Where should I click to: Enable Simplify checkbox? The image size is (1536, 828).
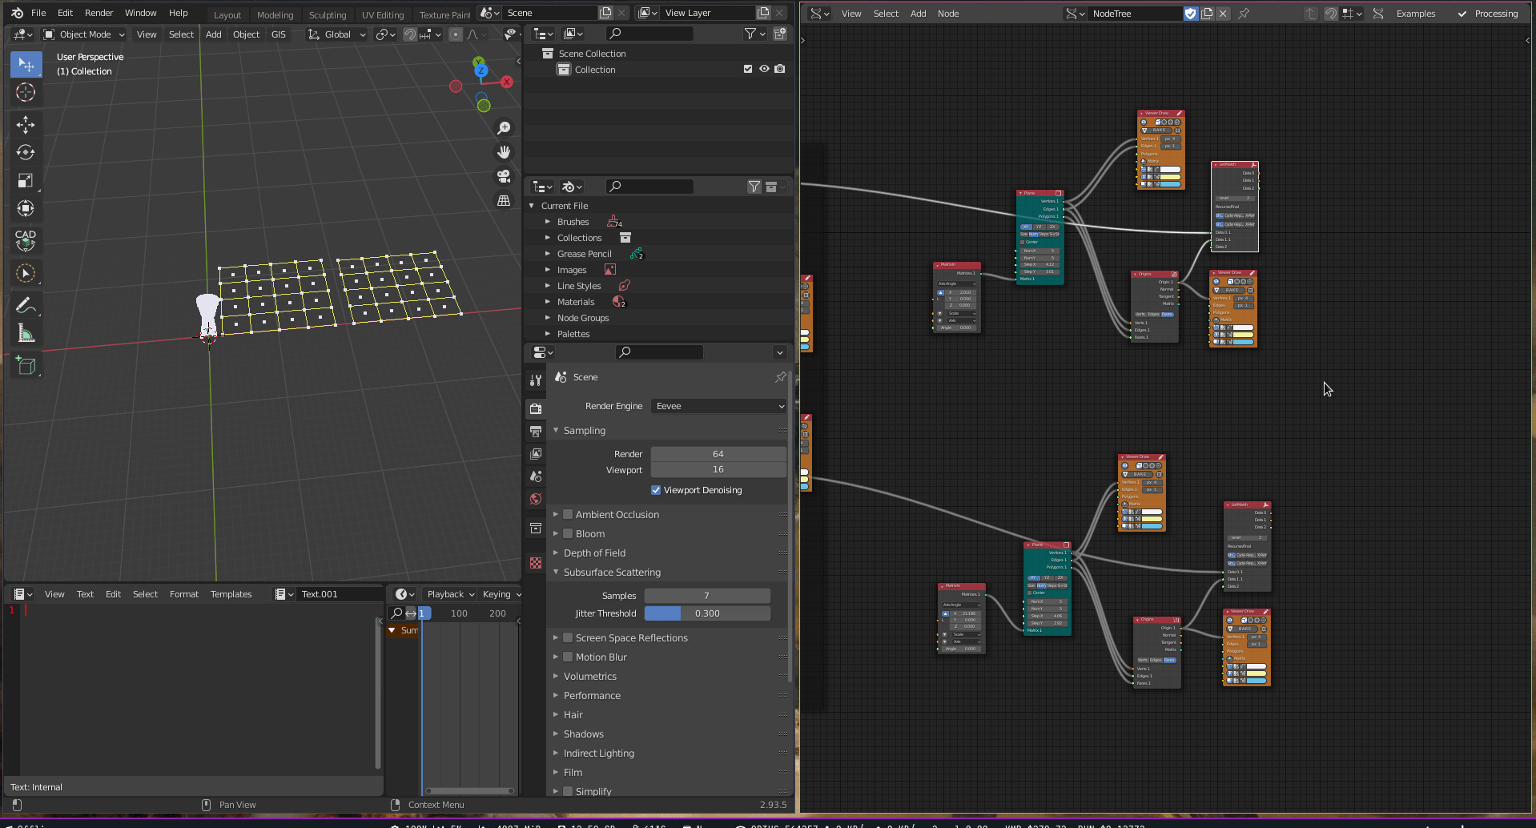click(567, 791)
